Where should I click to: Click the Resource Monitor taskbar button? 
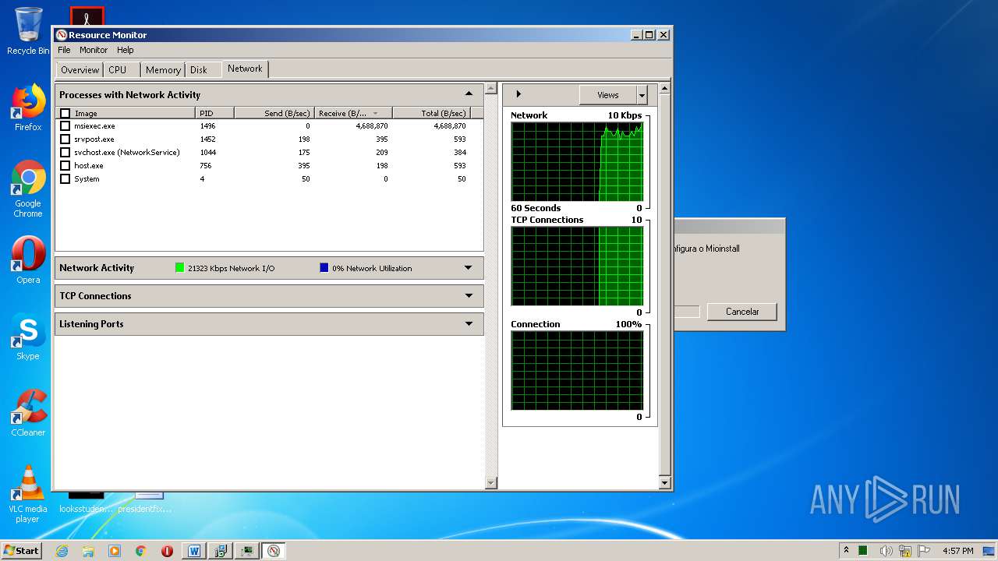[x=274, y=551]
